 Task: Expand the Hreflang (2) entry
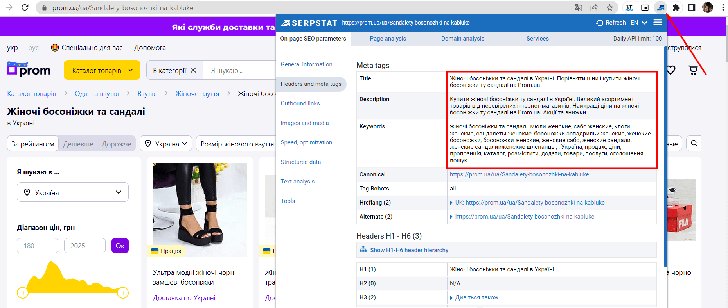point(452,203)
